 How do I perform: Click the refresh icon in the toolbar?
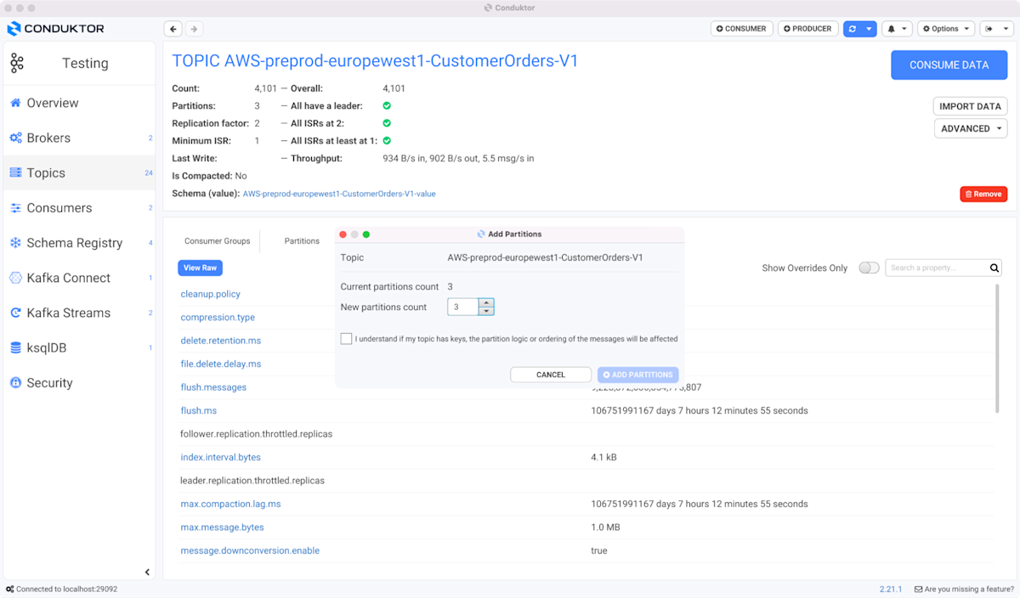point(852,29)
